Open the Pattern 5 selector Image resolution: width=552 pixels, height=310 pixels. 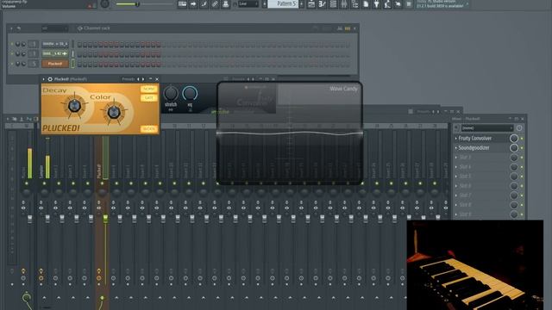(283, 4)
